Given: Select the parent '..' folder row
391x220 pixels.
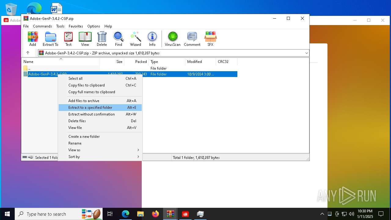Looking at the screenshot, I should (x=130, y=68).
